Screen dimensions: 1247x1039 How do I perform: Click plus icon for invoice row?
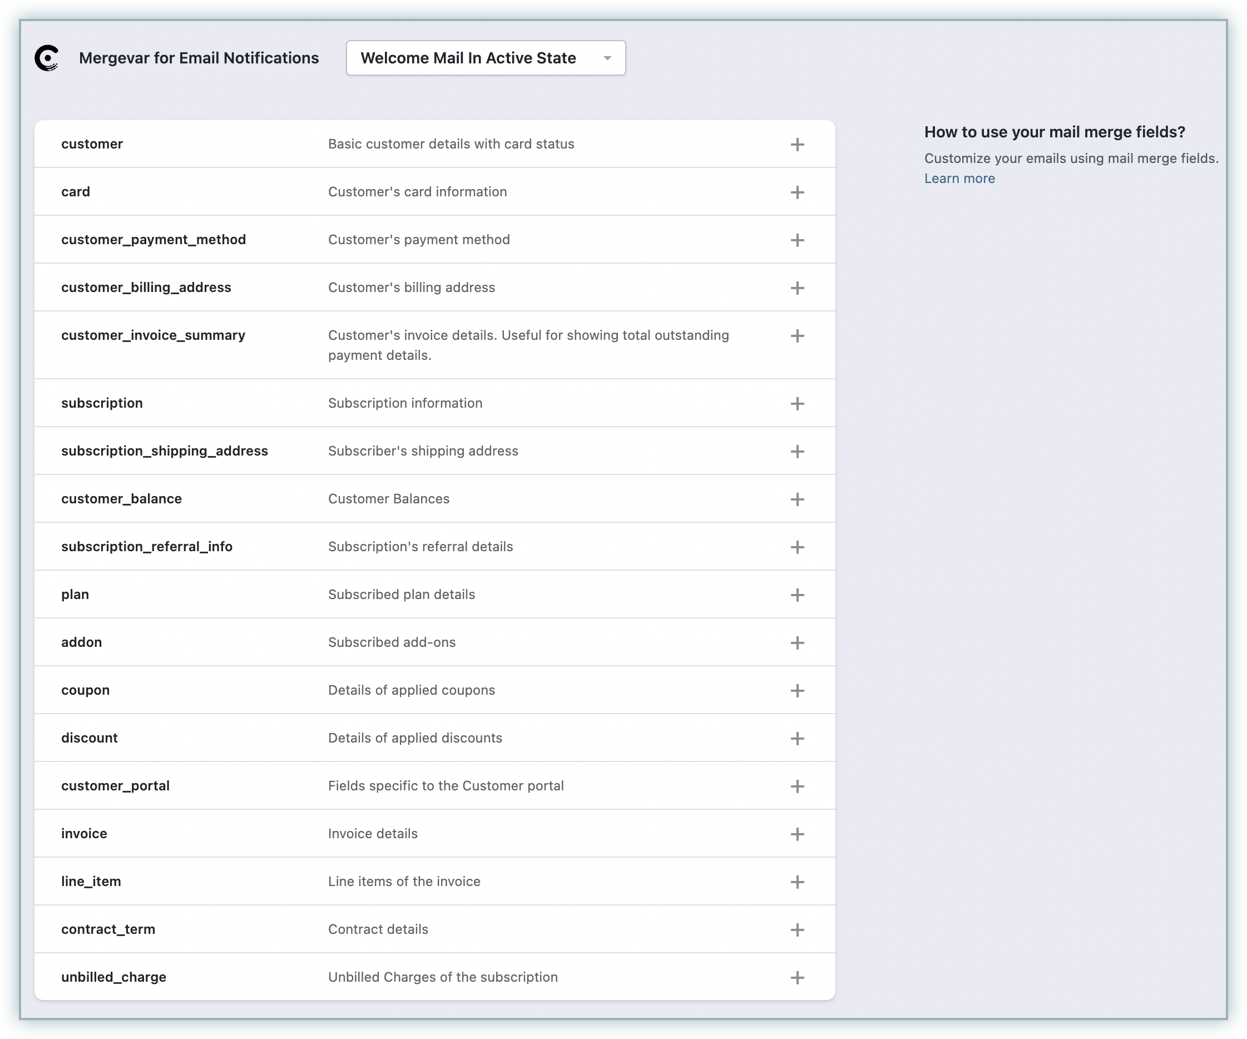tap(797, 834)
